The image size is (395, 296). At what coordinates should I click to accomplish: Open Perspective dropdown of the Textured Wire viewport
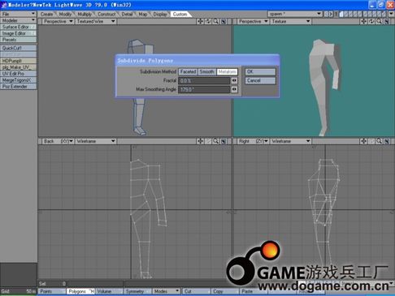(x=58, y=21)
